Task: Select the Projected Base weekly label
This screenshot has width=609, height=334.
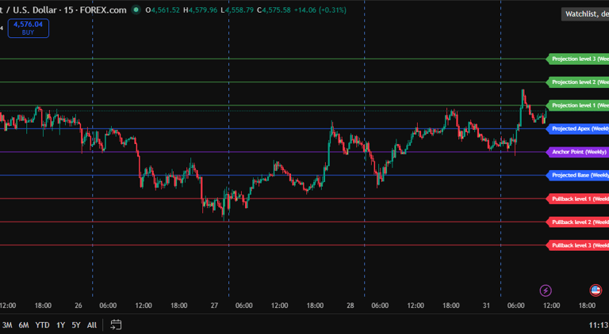Action: coord(577,175)
